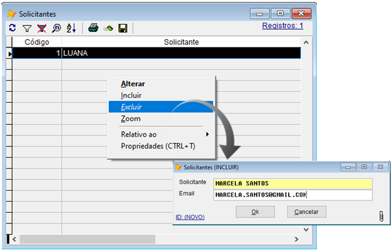This screenshot has height=250, width=392.
Task: Print the list using the printer icon
Action: (x=93, y=28)
